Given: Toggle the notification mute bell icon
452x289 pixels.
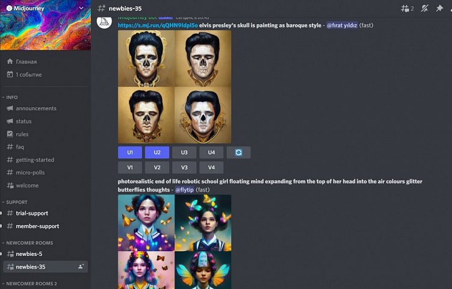Looking at the screenshot, I should coord(424,8).
